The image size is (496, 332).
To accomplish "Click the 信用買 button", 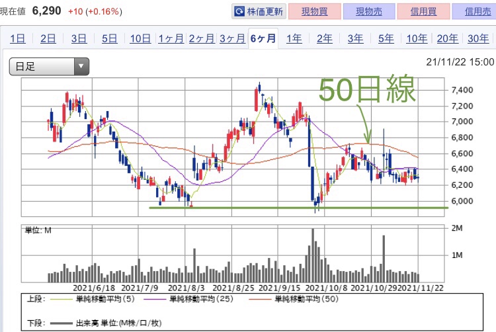I will tap(423, 12).
